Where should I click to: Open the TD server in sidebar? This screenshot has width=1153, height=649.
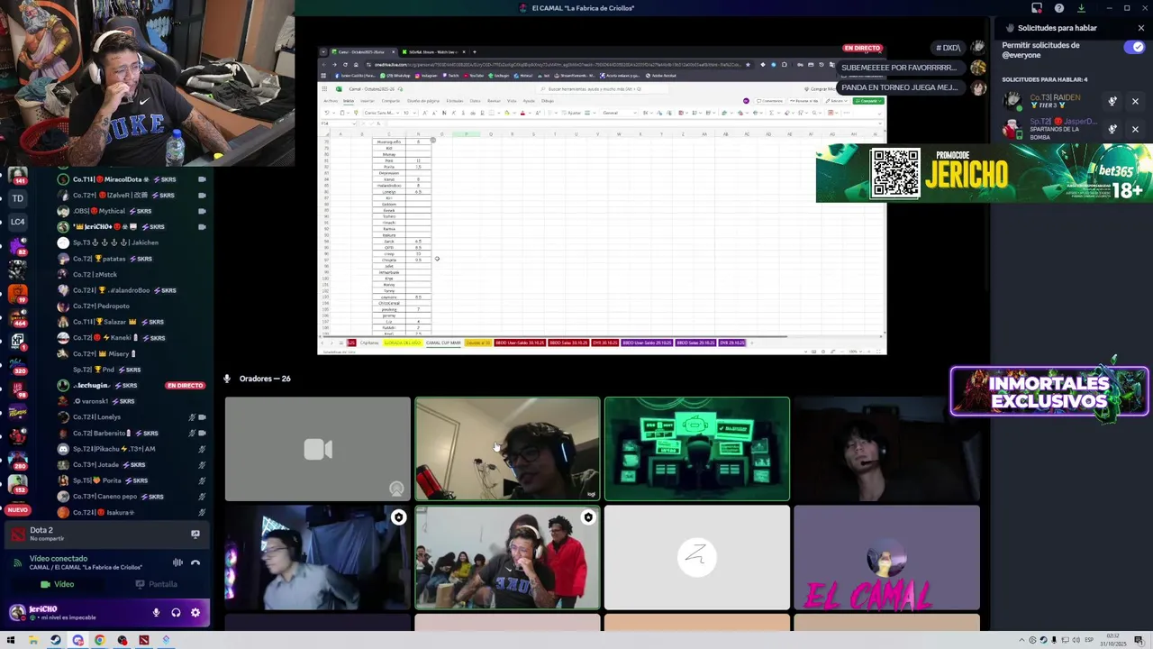[x=18, y=198]
